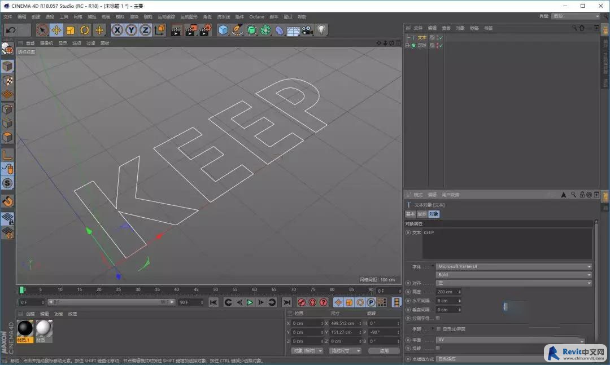Click the timeline preview range slider bar
This screenshot has width=610, height=365.
coord(111,302)
